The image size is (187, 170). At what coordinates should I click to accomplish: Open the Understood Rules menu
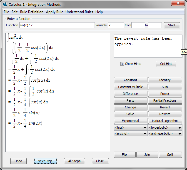pyautogui.click(x=79, y=12)
